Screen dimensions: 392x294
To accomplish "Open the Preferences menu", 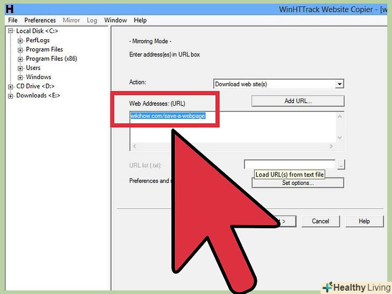I will coord(40,20).
